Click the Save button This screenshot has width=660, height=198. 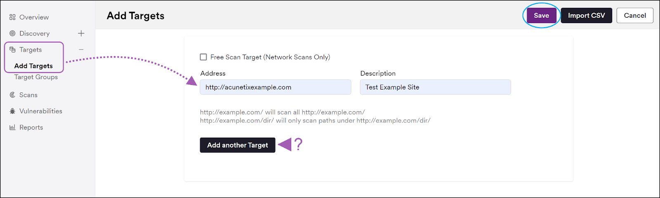click(x=541, y=16)
